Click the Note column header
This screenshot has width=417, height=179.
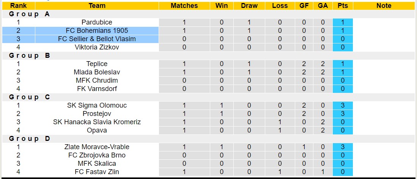[384, 6]
